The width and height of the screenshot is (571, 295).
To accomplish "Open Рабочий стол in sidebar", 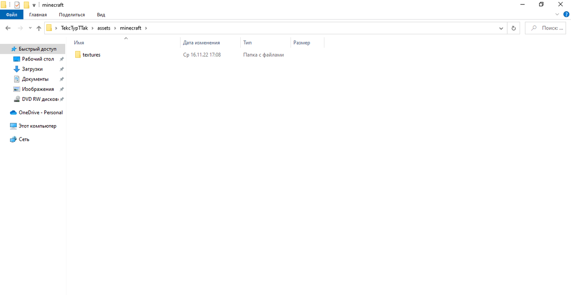I will click(38, 59).
